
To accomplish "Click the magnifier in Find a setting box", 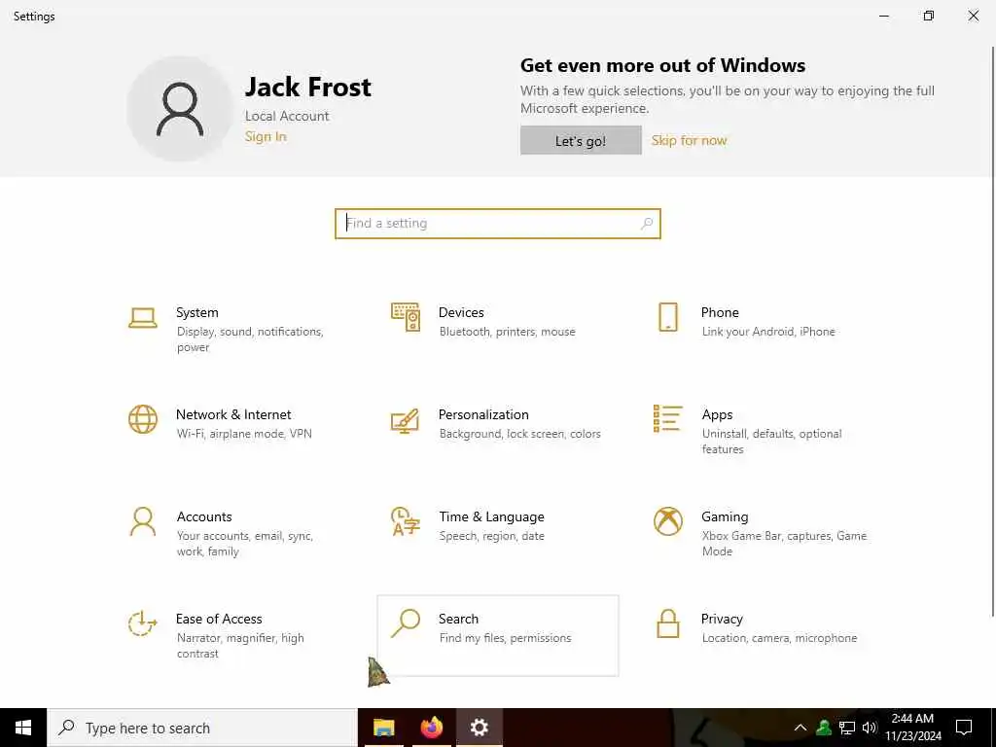I will [x=647, y=224].
